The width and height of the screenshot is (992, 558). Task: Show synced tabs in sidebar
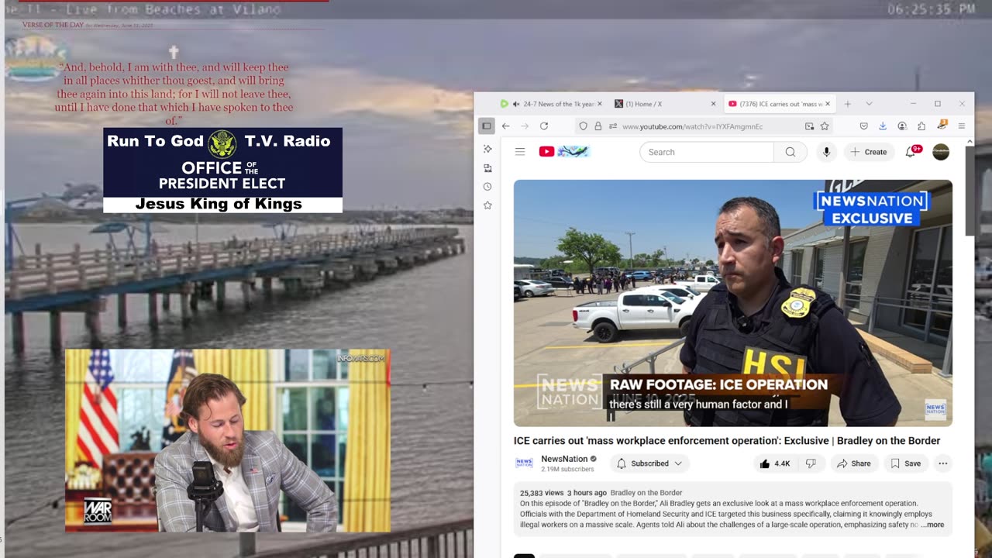coord(487,167)
